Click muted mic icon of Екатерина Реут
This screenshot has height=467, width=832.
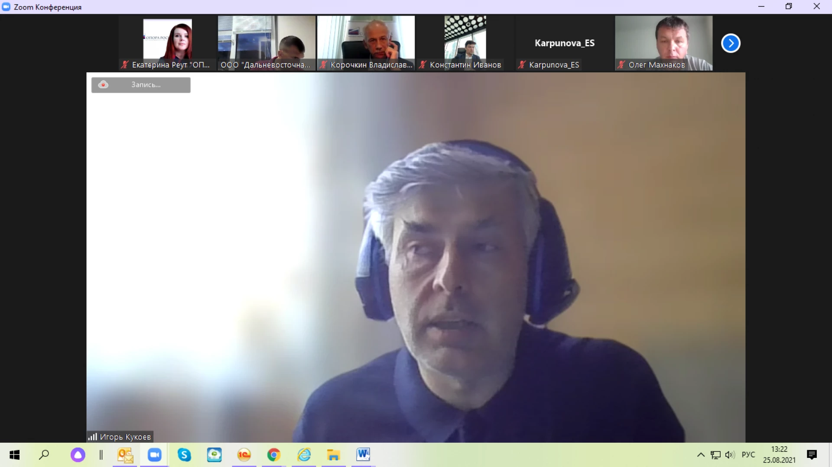click(125, 65)
